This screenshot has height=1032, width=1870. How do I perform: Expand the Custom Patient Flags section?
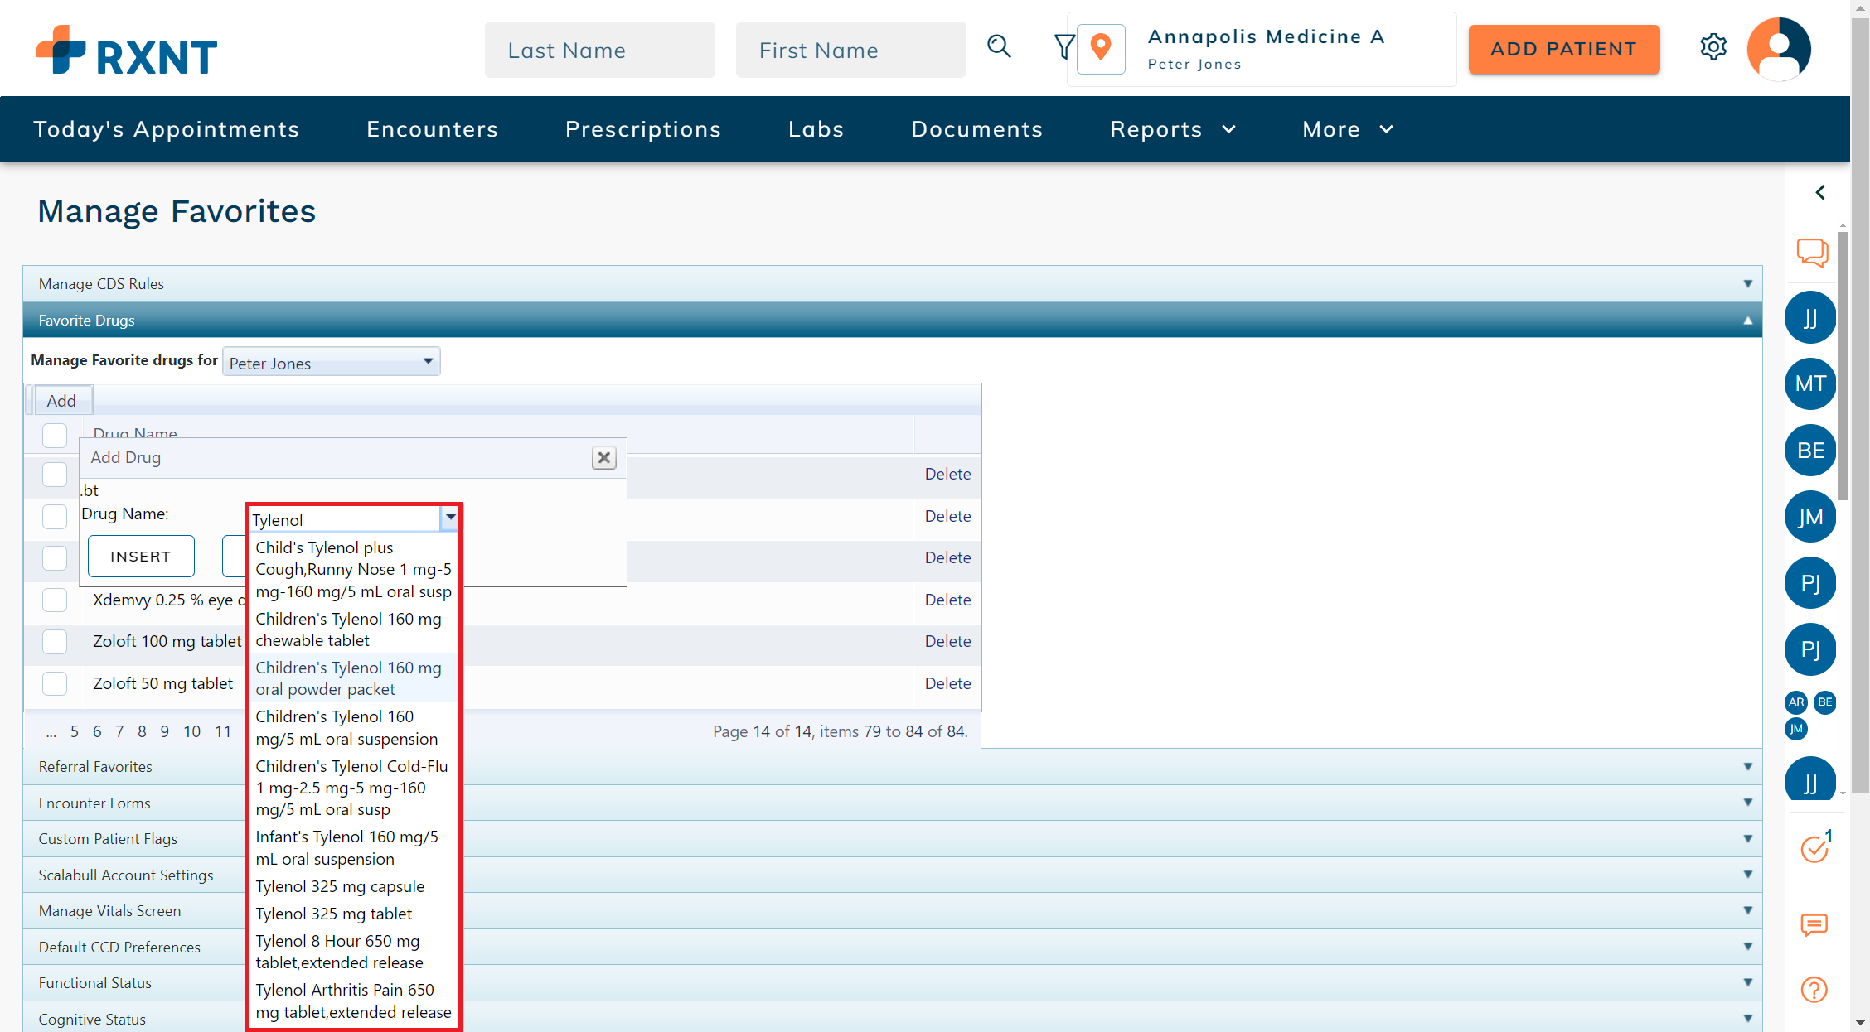pyautogui.click(x=893, y=839)
